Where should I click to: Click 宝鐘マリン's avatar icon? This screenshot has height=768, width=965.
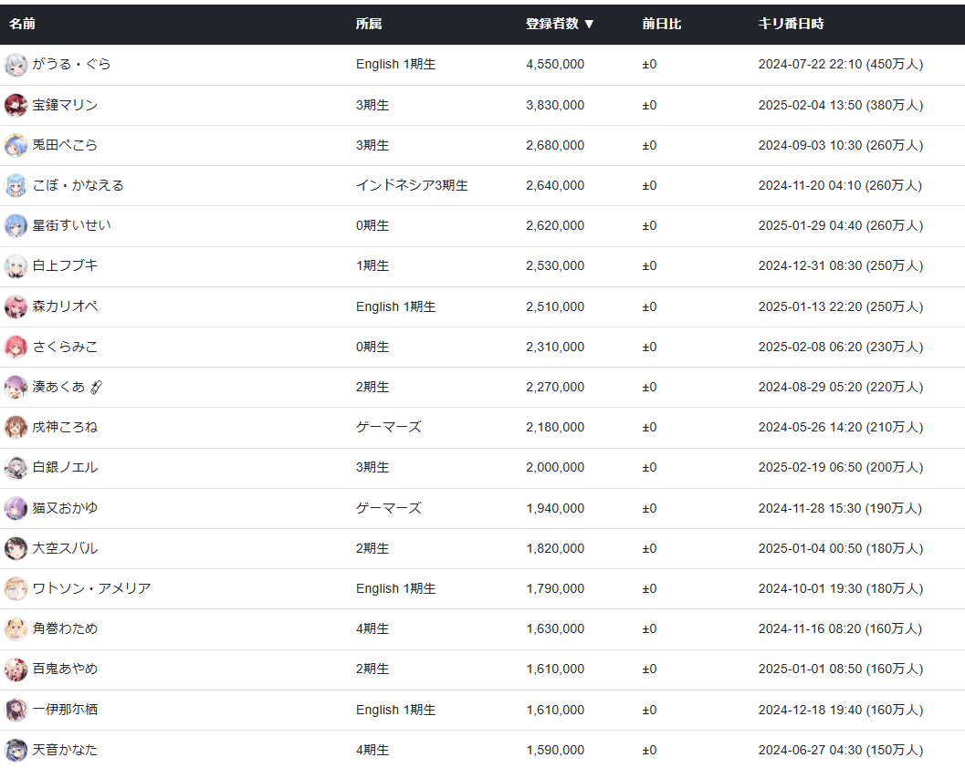click(x=16, y=105)
